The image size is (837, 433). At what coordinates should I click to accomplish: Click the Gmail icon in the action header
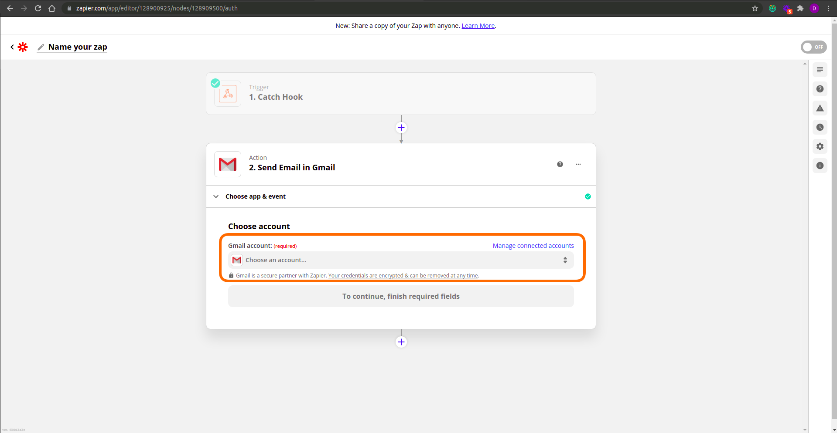pos(228,164)
